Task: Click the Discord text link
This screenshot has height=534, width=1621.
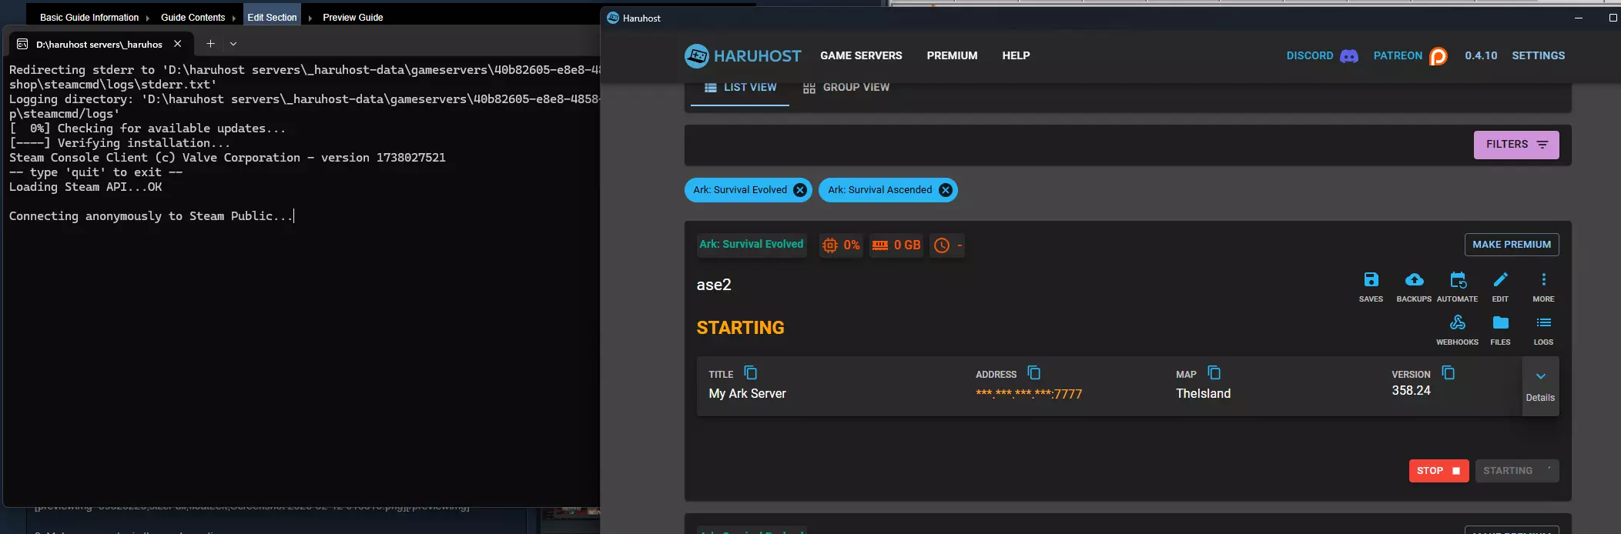Action: click(1309, 55)
